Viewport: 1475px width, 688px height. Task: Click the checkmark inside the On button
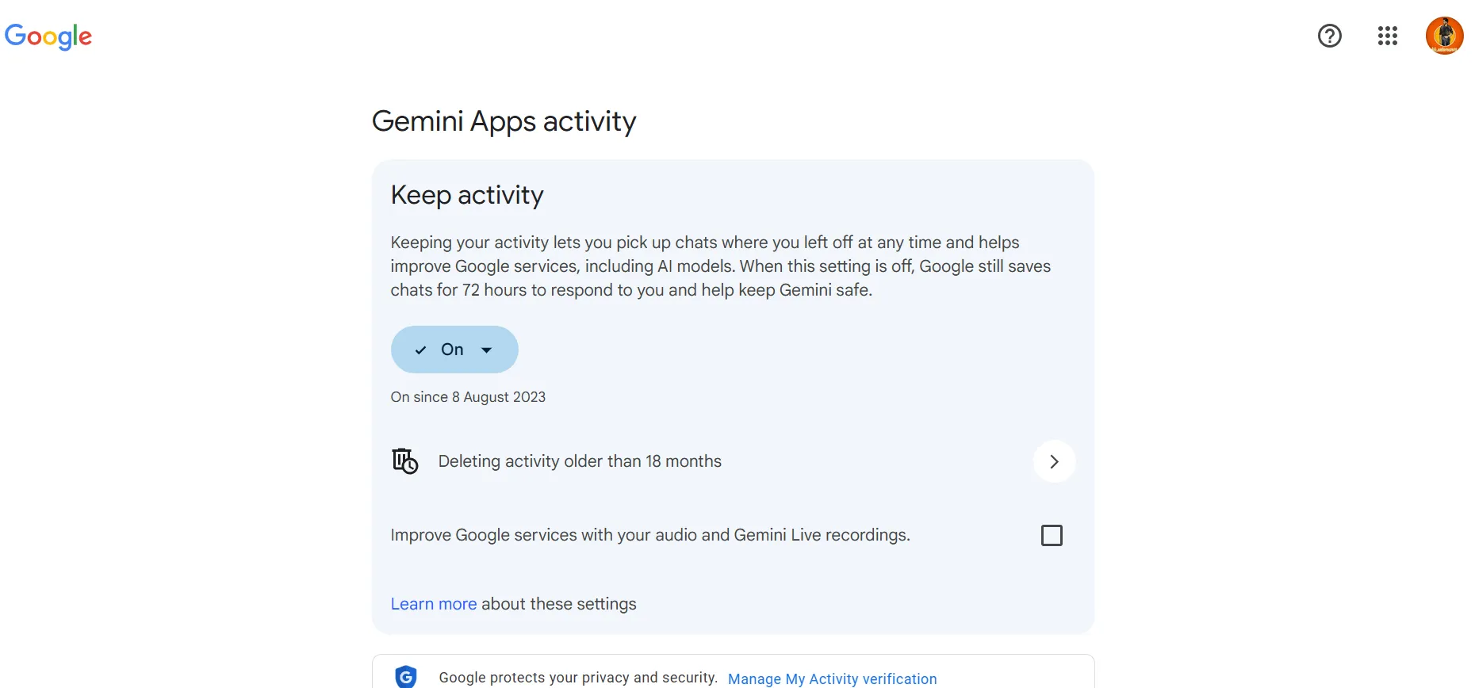[421, 349]
